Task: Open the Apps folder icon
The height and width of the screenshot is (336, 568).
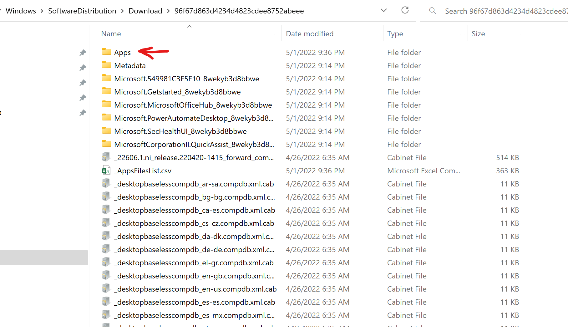Action: tap(106, 52)
